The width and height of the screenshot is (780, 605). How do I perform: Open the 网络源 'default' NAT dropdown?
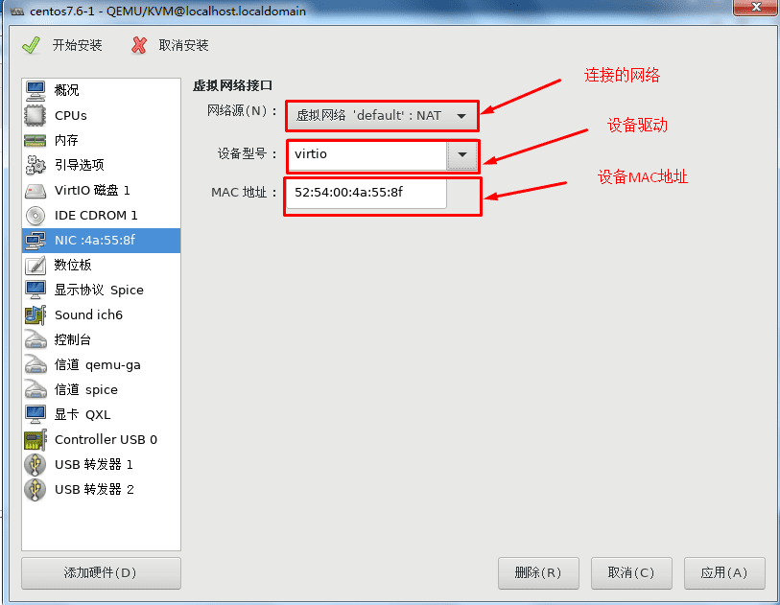[x=382, y=116]
